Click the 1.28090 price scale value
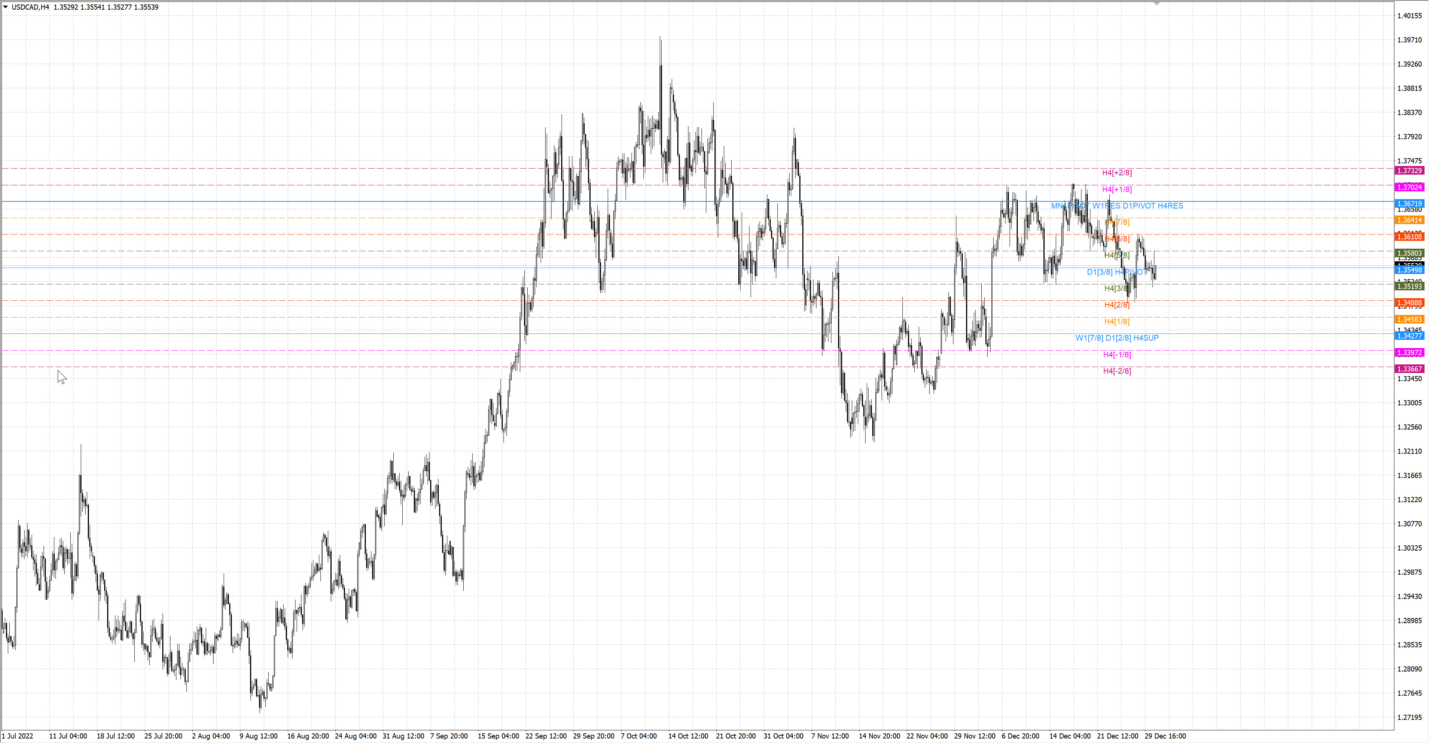Viewport: 1429px width, 743px height. coord(1410,669)
